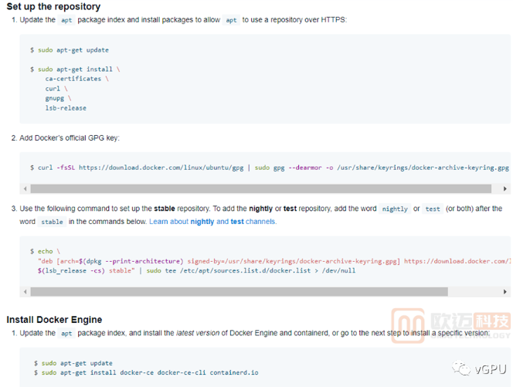Click the right scroll arrow under the curl command
513x387 pixels.
pyautogui.click(x=505, y=188)
